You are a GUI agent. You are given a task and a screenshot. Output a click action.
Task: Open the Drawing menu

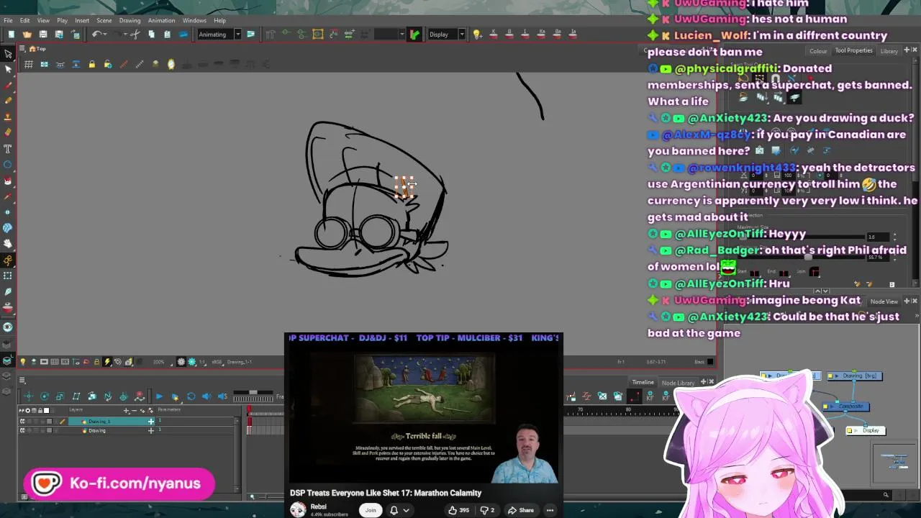point(130,20)
